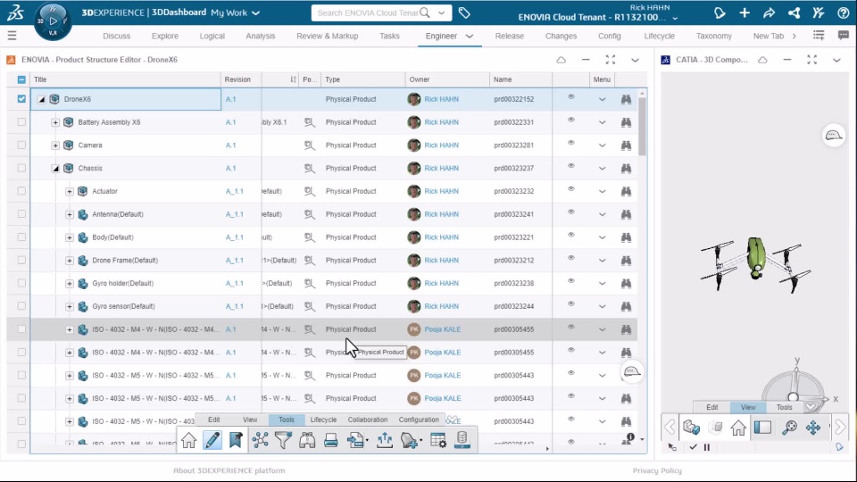
Task: Open the Privacy Policy link
Action: 657,470
